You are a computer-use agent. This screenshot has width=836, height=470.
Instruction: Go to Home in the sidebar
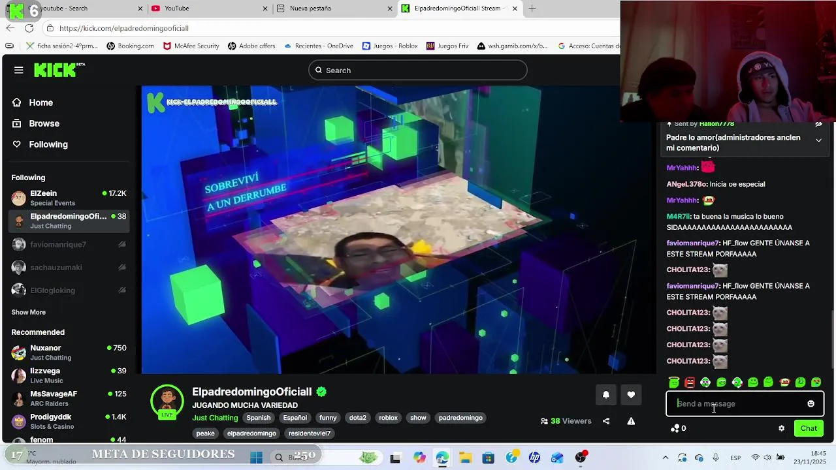tap(40, 102)
